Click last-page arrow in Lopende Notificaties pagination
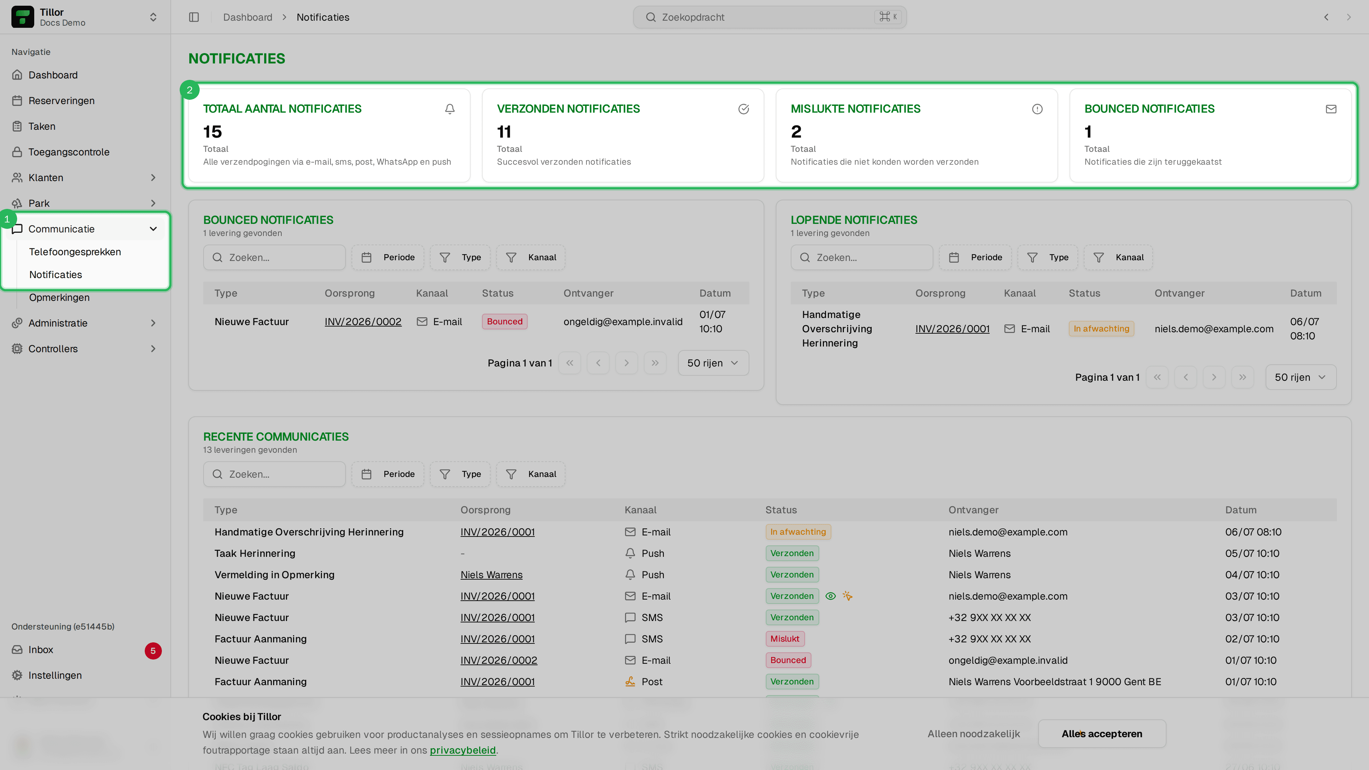The height and width of the screenshot is (770, 1369). coord(1242,377)
